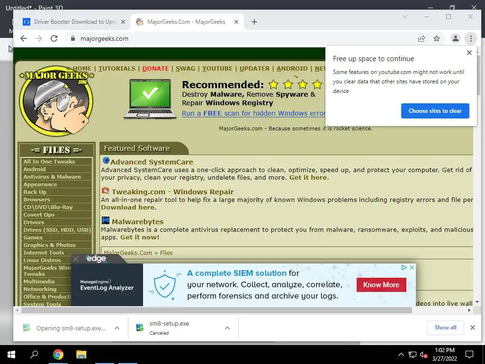The image size is (485, 364).
Task: Open the Chrome profile avatar
Action: 455,38
